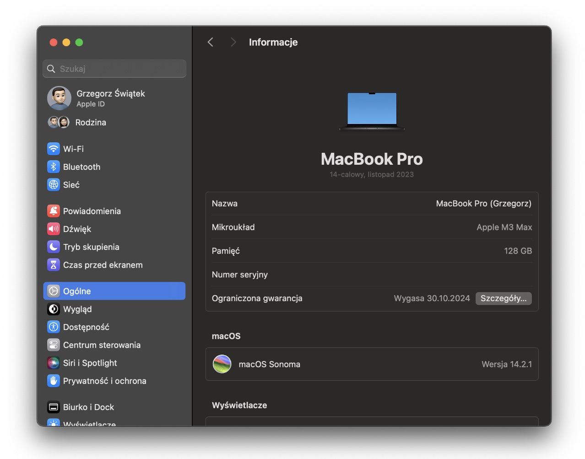Click the 14-calowy, listopad 2023 subtitle
This screenshot has height=459, width=585.
[x=372, y=174]
